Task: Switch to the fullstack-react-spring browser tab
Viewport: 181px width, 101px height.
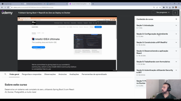Action: point(35,4)
